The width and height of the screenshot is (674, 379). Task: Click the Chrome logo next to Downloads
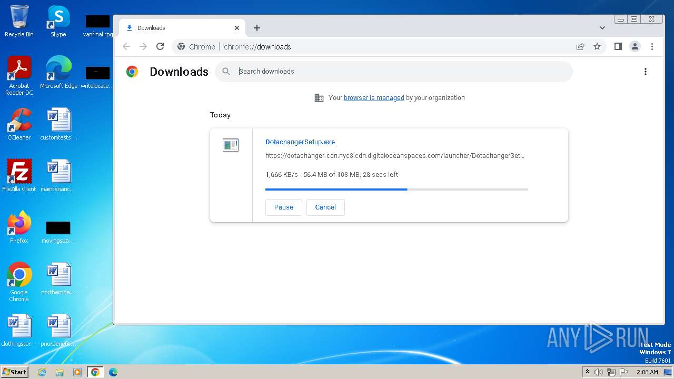coord(132,72)
